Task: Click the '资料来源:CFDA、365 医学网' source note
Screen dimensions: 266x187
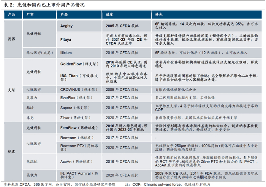Action: point(60,184)
